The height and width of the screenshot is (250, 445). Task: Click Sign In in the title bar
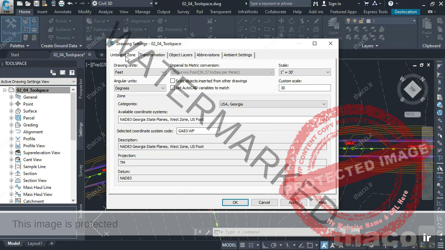coord(334,3)
